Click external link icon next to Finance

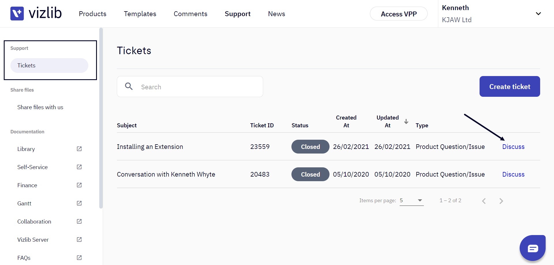[79, 185]
